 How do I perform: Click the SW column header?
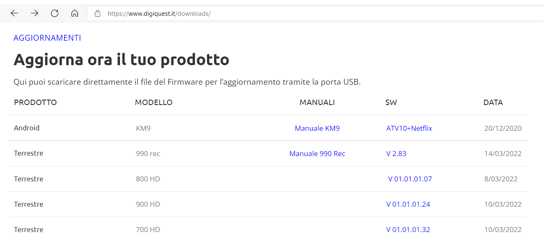point(391,102)
